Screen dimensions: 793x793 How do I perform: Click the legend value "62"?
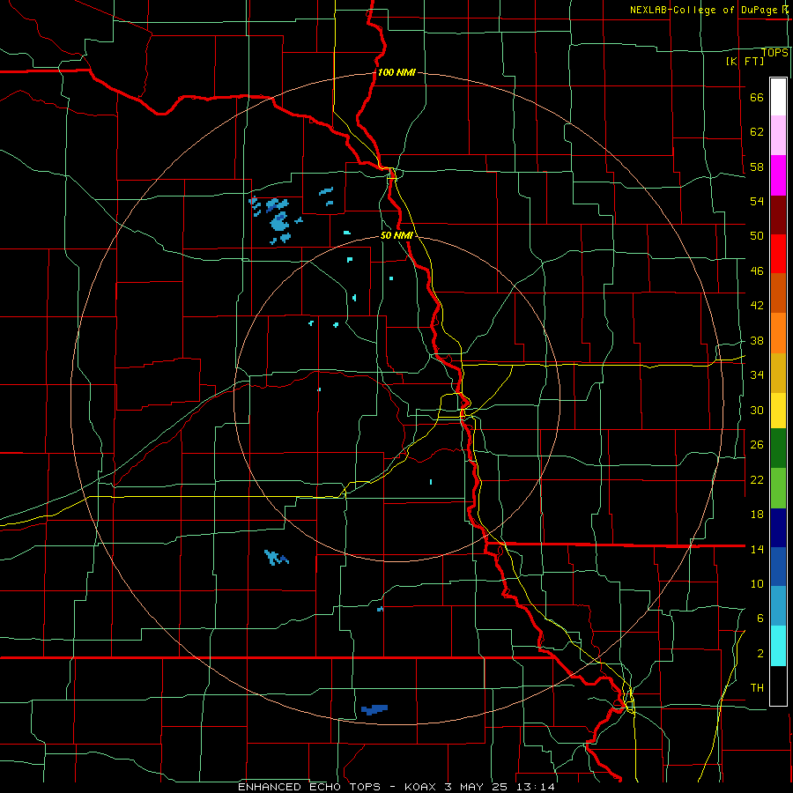click(x=757, y=132)
